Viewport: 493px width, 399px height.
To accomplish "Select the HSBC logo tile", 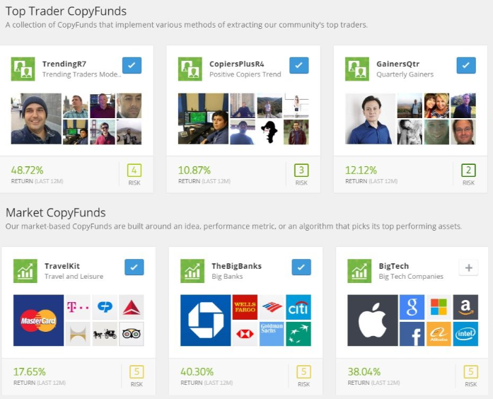I will (245, 334).
